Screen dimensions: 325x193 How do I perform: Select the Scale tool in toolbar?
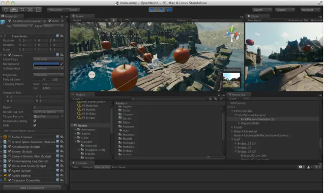click(x=30, y=10)
